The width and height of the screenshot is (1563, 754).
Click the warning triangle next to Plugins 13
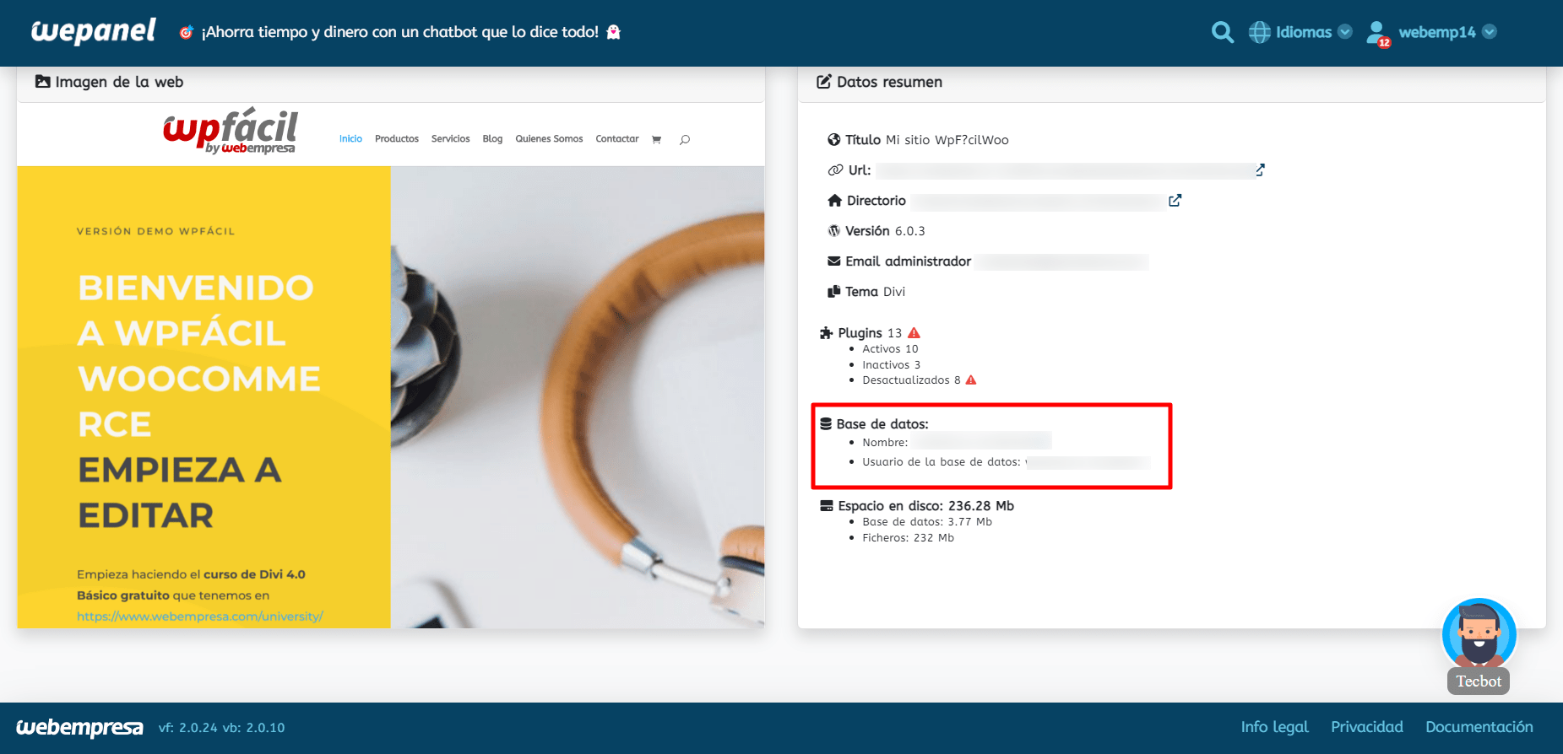[914, 332]
